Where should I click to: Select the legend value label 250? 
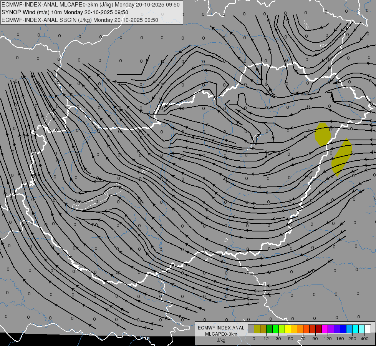[x=352, y=339]
